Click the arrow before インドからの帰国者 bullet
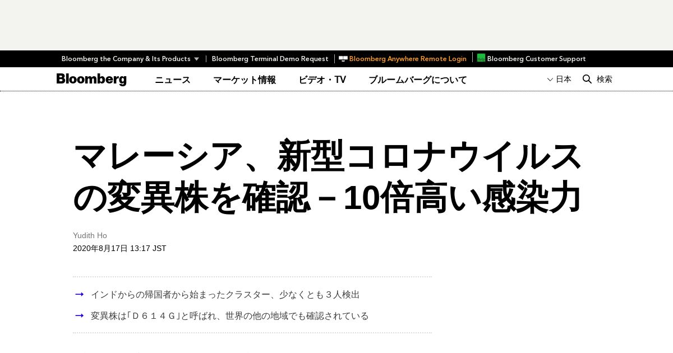This screenshot has width=673, height=353. point(80,294)
